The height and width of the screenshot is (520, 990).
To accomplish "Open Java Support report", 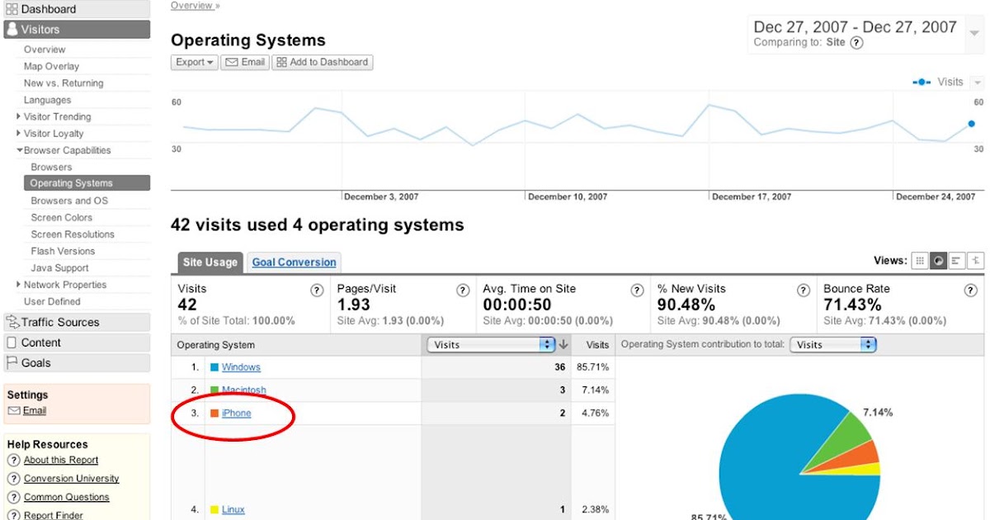I will coord(59,268).
